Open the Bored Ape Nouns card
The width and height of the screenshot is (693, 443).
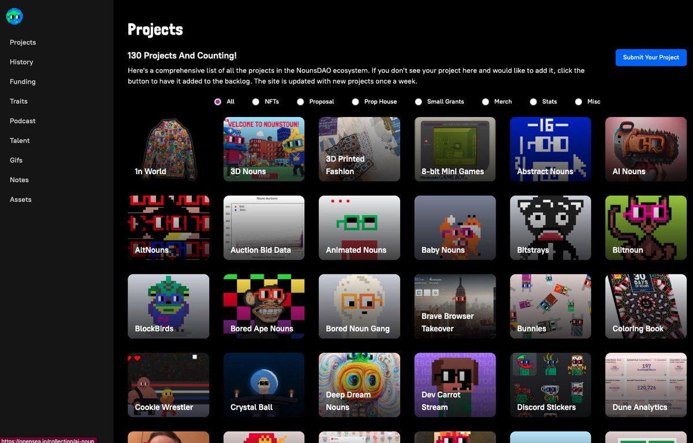(x=264, y=306)
